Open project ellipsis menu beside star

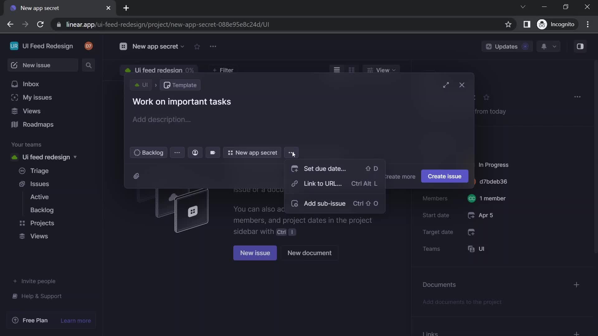tap(213, 47)
